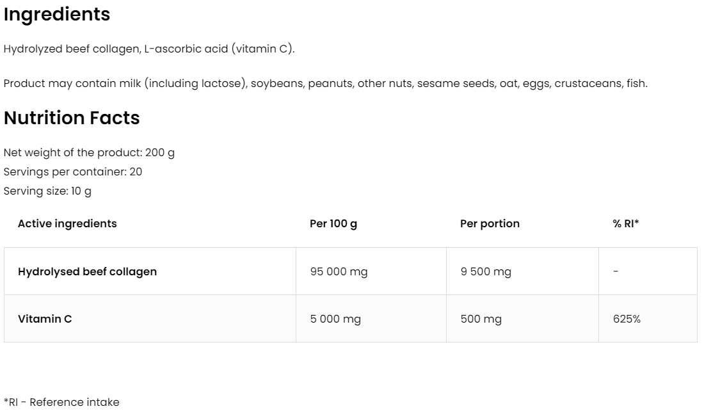Screen dimensions: 704x411
Task: Click the 95 000 mg table cell
Action: [x=339, y=271]
